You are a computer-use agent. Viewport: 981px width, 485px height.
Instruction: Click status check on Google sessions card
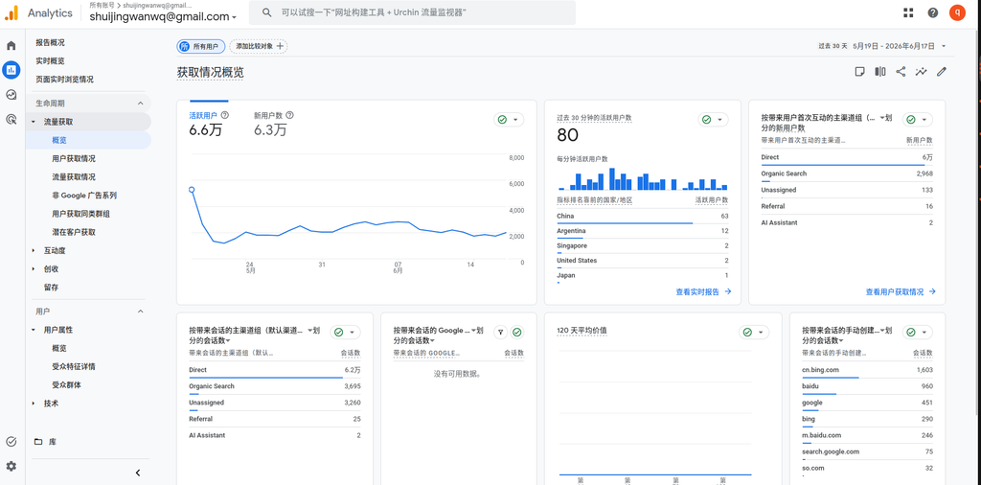click(x=516, y=333)
